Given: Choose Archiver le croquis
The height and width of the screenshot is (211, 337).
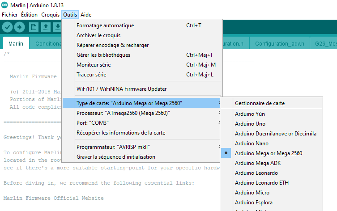Looking at the screenshot, I should pyautogui.click(x=142, y=35).
